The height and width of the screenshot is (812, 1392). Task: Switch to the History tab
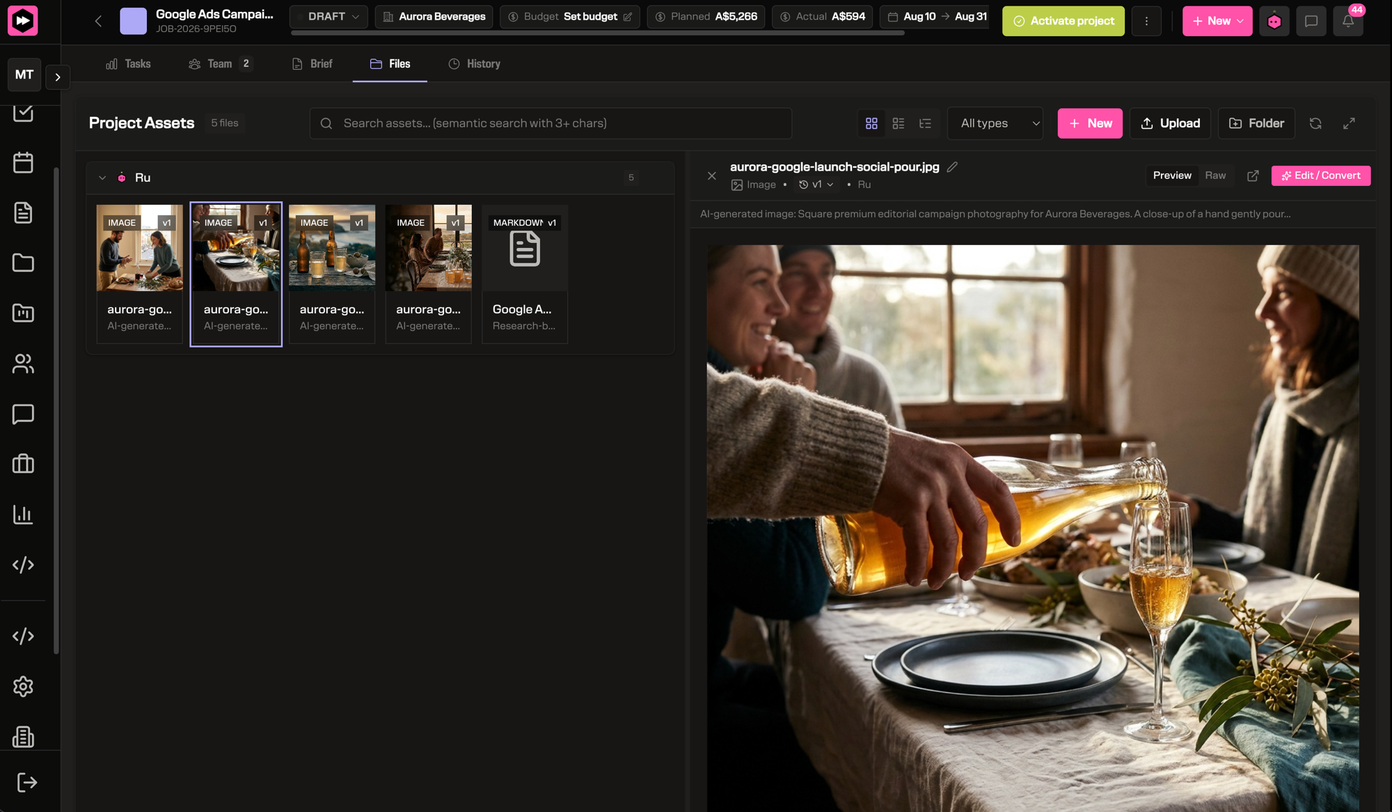click(x=475, y=63)
